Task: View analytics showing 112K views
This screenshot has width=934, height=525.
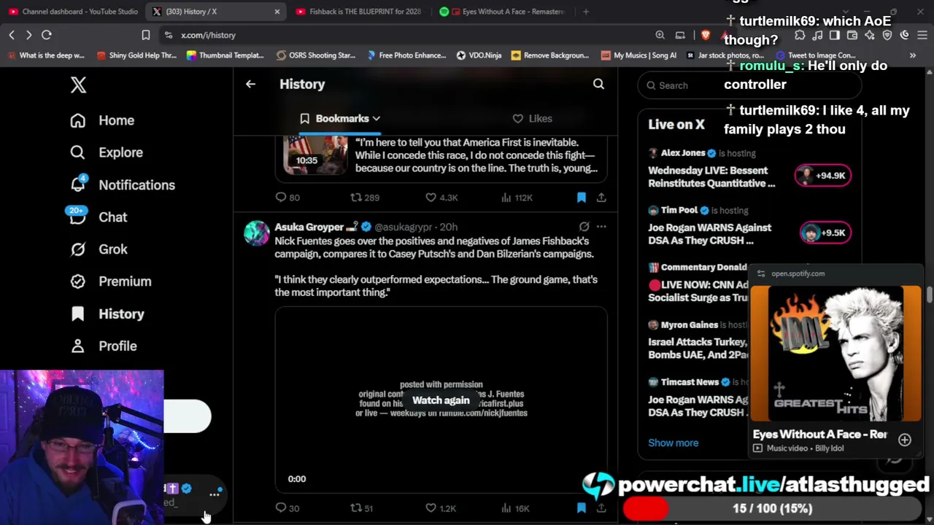Action: (517, 197)
